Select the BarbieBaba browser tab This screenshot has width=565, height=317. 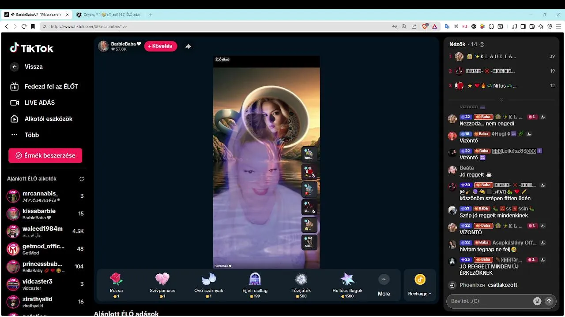pyautogui.click(x=37, y=15)
